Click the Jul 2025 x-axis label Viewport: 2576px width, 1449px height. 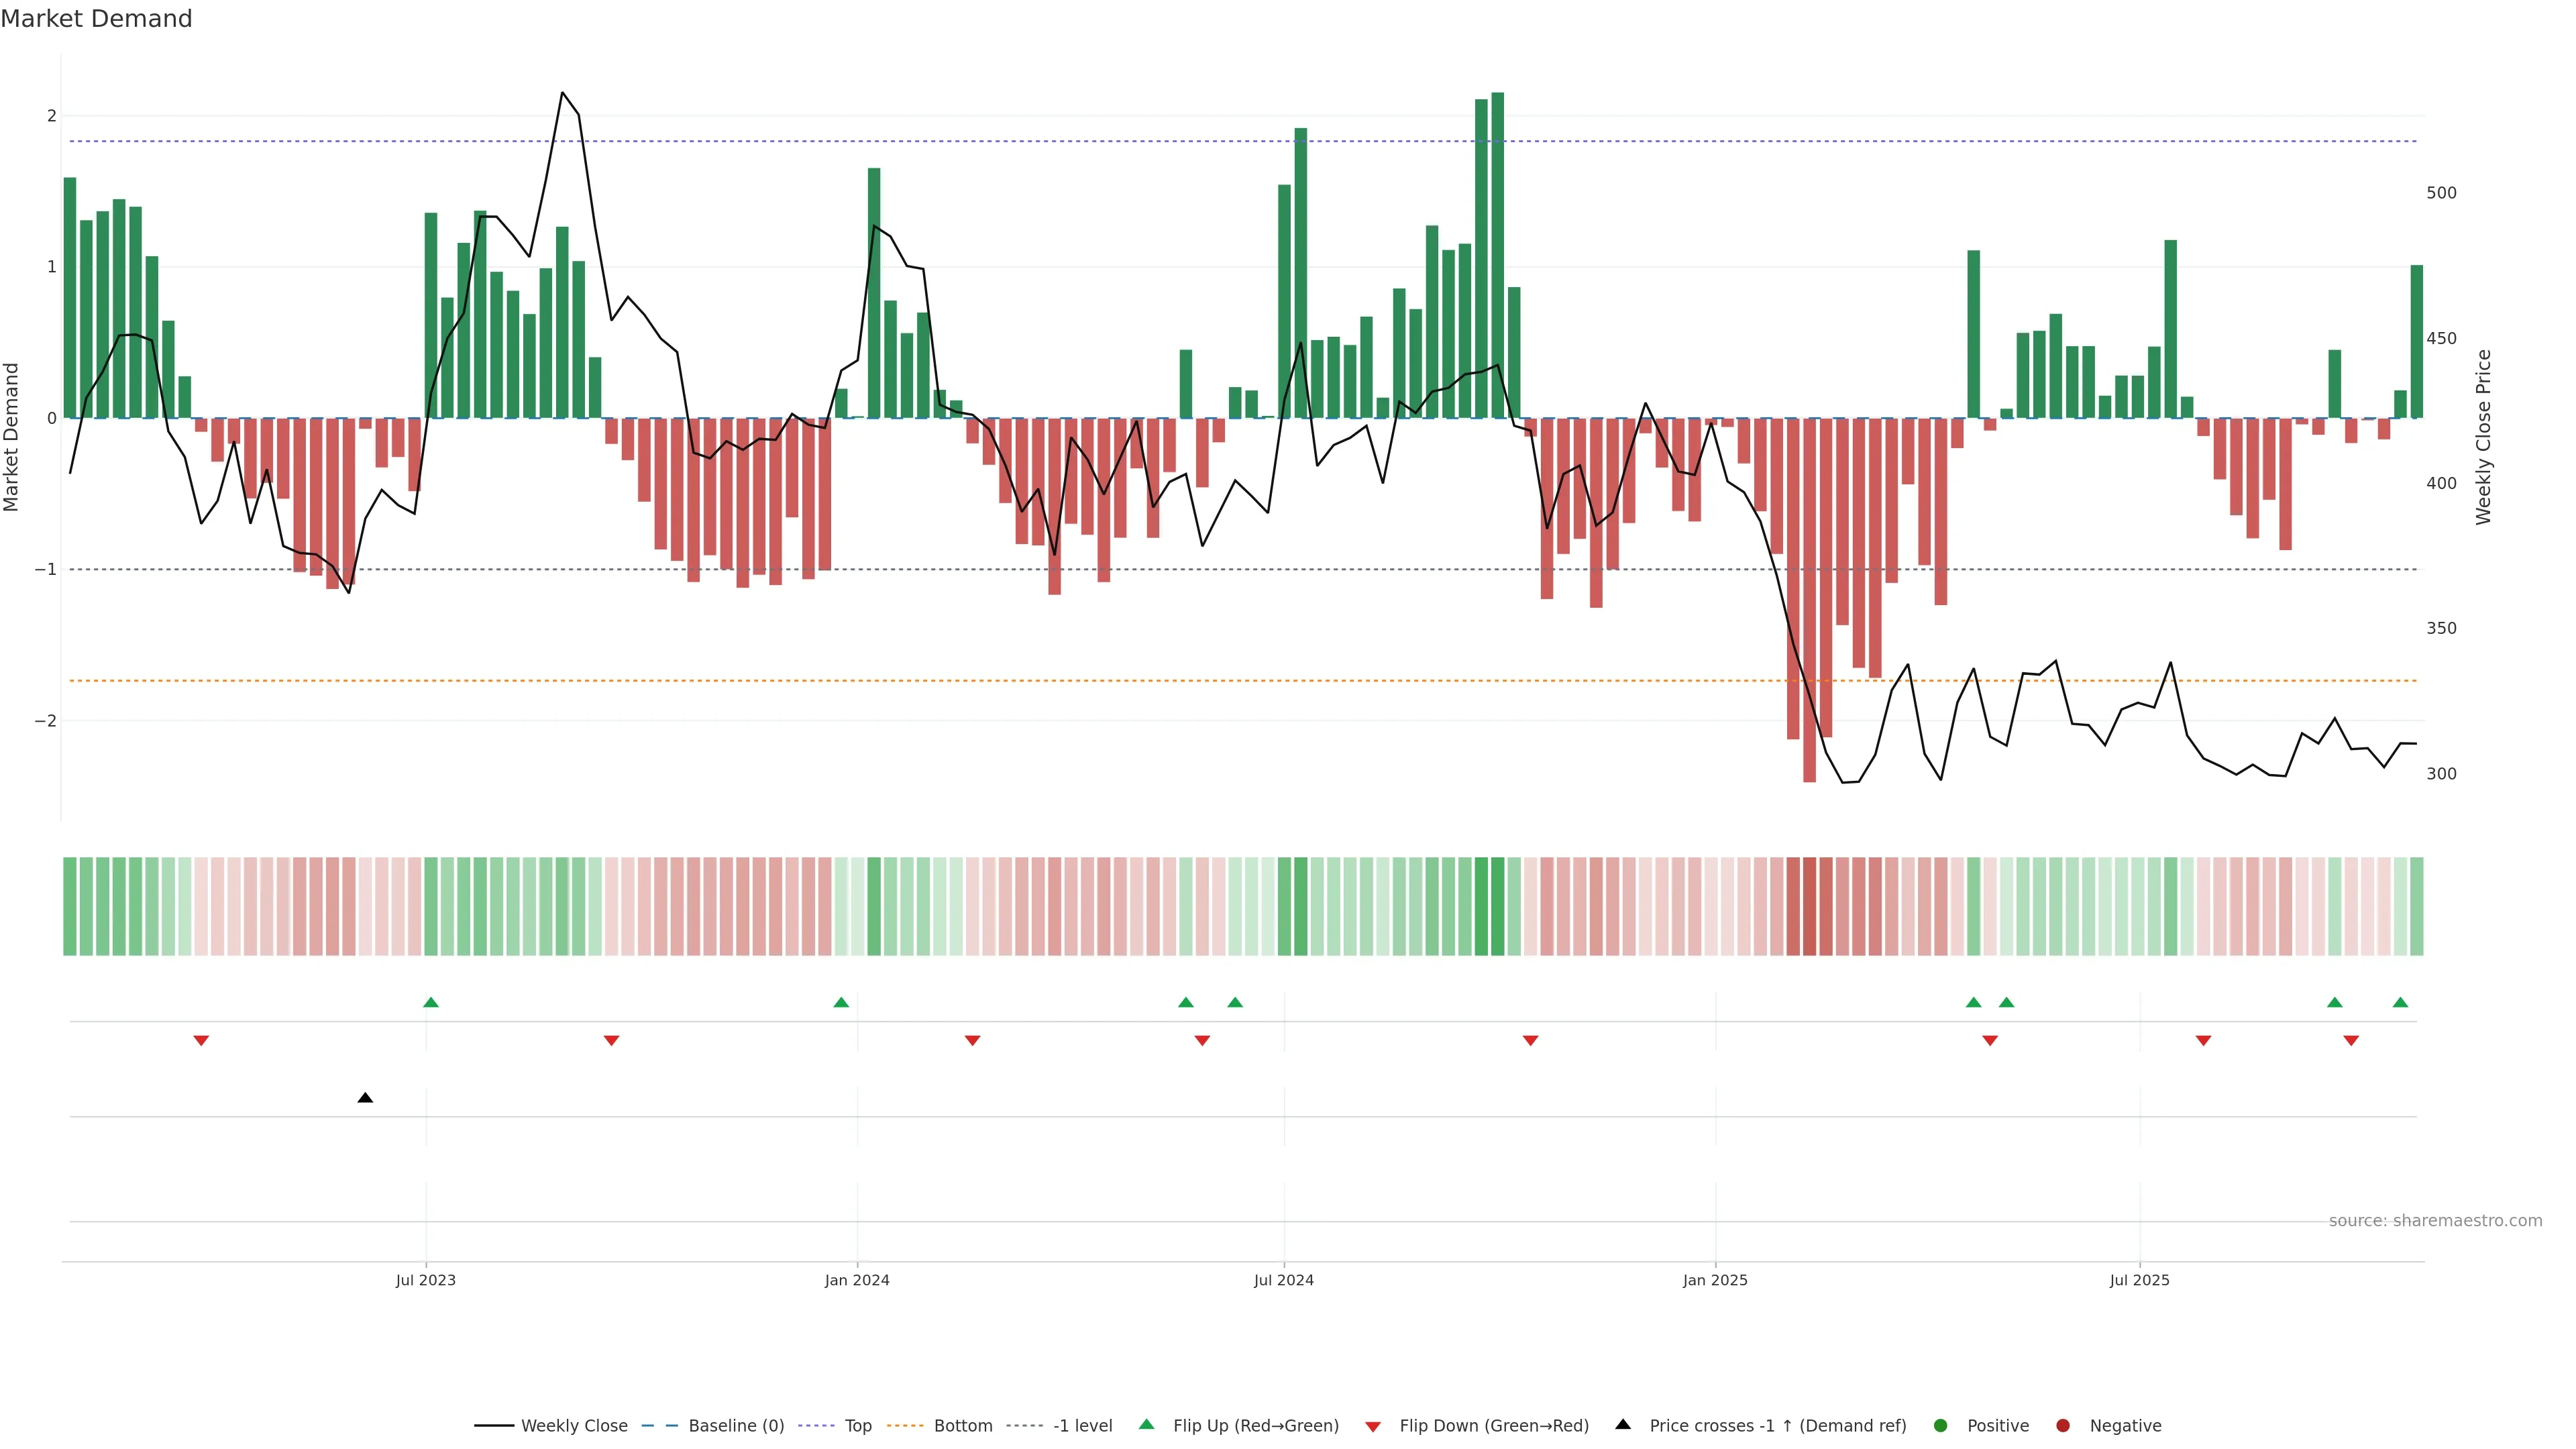(2139, 1280)
